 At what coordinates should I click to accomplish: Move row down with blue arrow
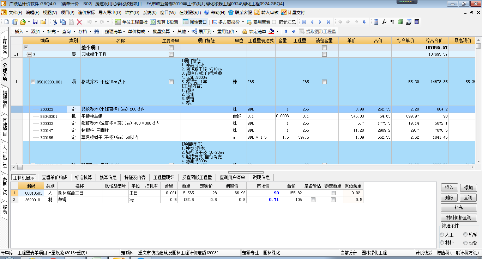point(294,31)
